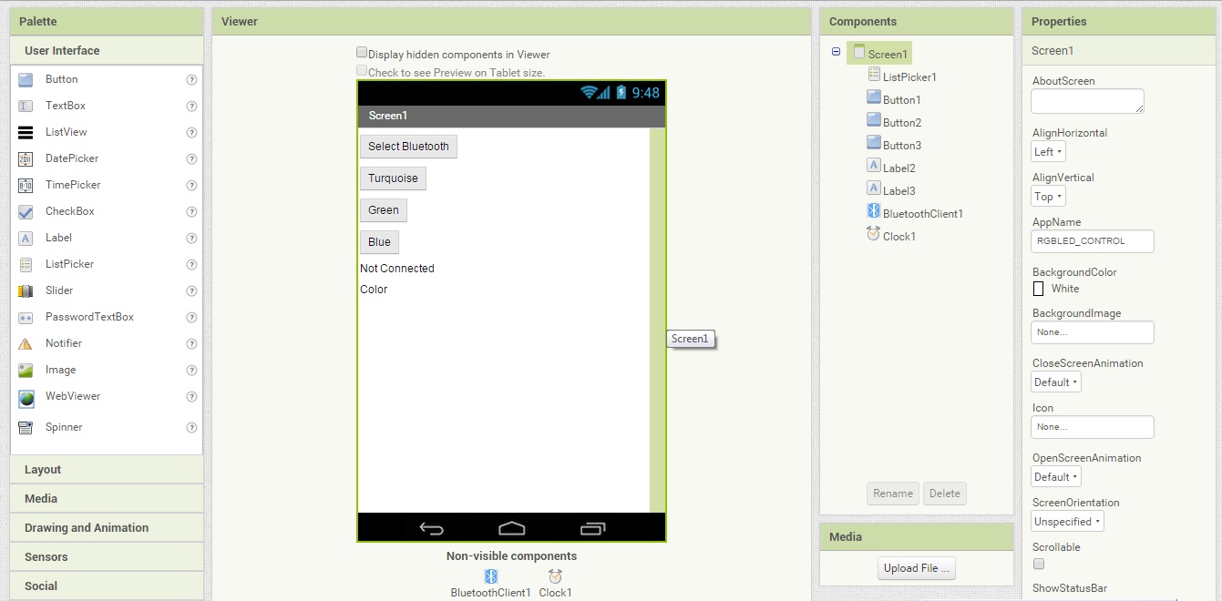Expand the Social palette section
Screen dimensions: 1222x601
point(107,586)
